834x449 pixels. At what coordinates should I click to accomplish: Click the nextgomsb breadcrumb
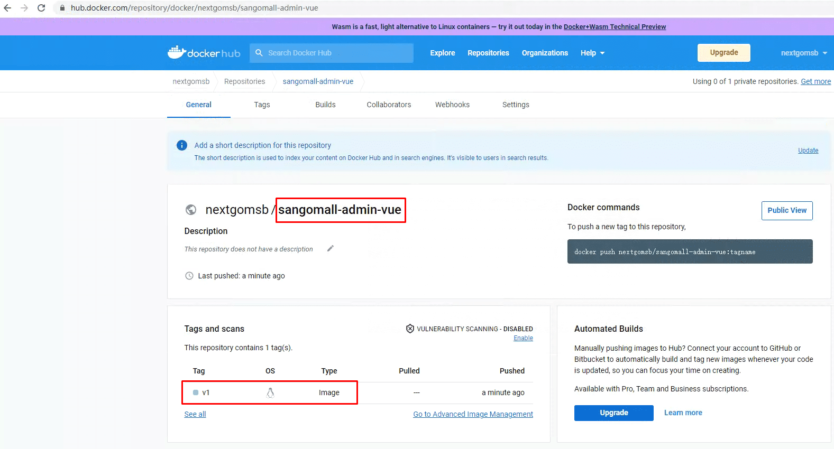(x=191, y=81)
